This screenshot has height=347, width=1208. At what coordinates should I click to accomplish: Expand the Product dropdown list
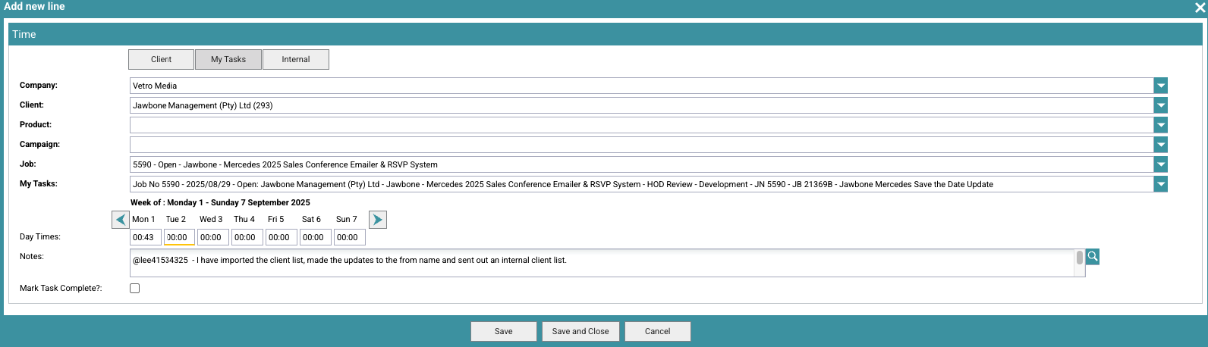point(1160,125)
